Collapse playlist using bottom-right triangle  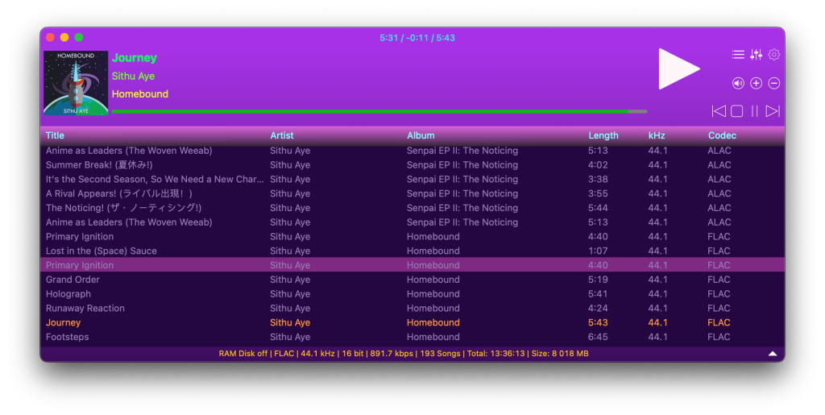click(x=773, y=354)
